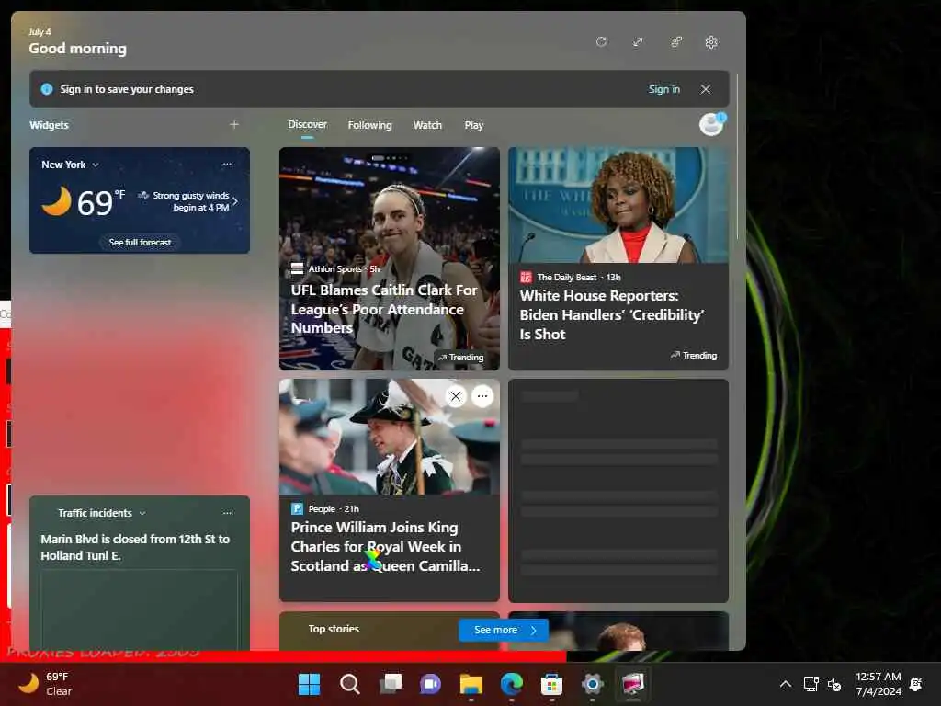Click the Top stories heading
Screen dimensions: 941x706
(334, 629)
